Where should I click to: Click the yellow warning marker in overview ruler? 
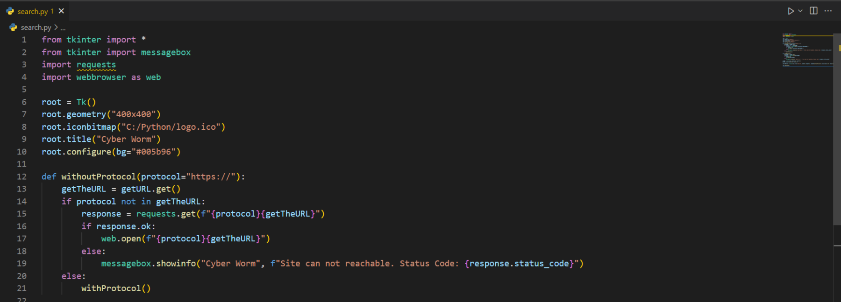pos(839,48)
